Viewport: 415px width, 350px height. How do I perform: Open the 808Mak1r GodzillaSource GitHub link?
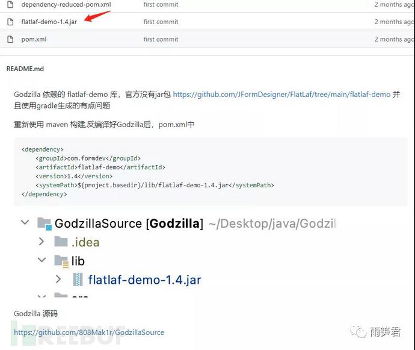[x=89, y=333]
